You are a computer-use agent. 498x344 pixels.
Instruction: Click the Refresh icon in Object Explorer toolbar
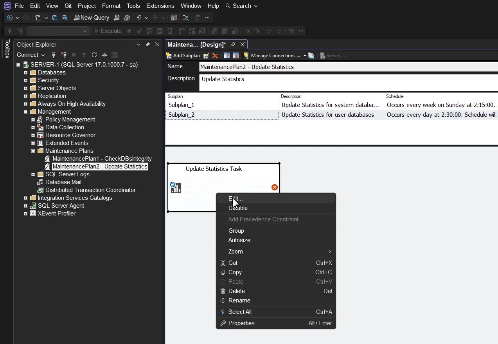tap(94, 55)
